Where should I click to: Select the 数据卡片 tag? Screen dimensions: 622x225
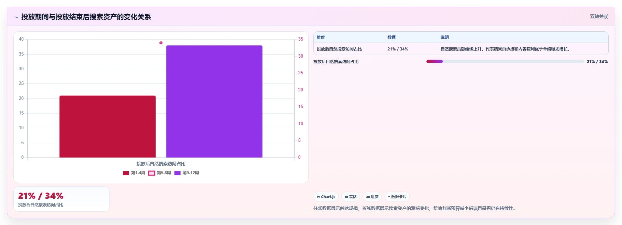(x=397, y=197)
